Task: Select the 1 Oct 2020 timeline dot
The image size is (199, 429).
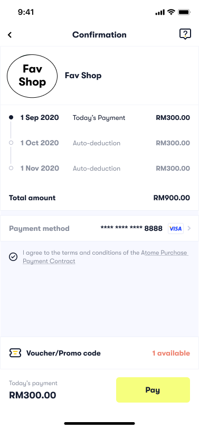Action: (x=11, y=143)
